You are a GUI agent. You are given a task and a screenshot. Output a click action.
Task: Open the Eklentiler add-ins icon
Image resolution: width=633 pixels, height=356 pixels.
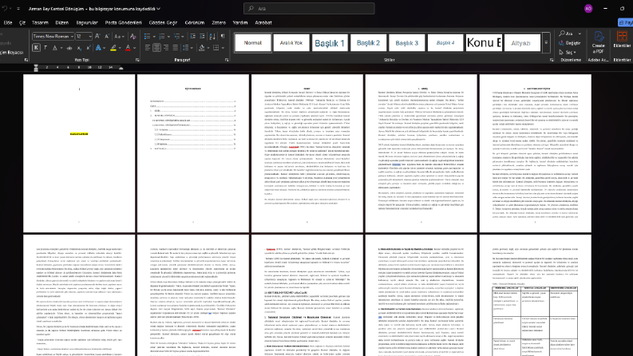[622, 40]
